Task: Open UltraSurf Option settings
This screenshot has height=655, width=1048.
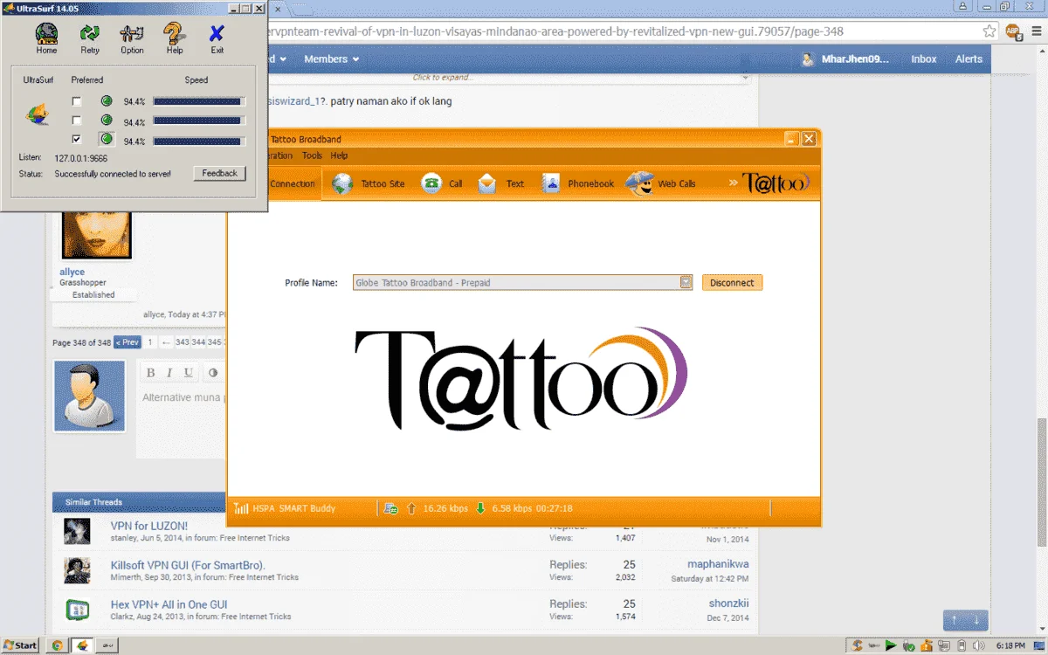Action: (x=132, y=38)
